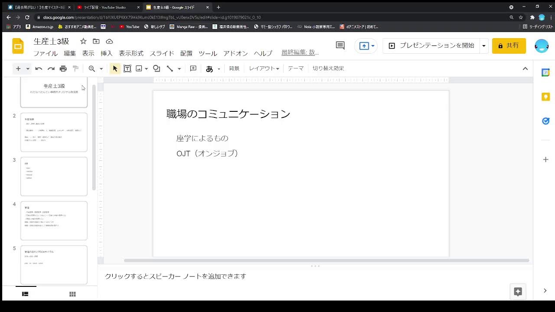Expand the new slide layout dropdown arrow

pos(28,68)
